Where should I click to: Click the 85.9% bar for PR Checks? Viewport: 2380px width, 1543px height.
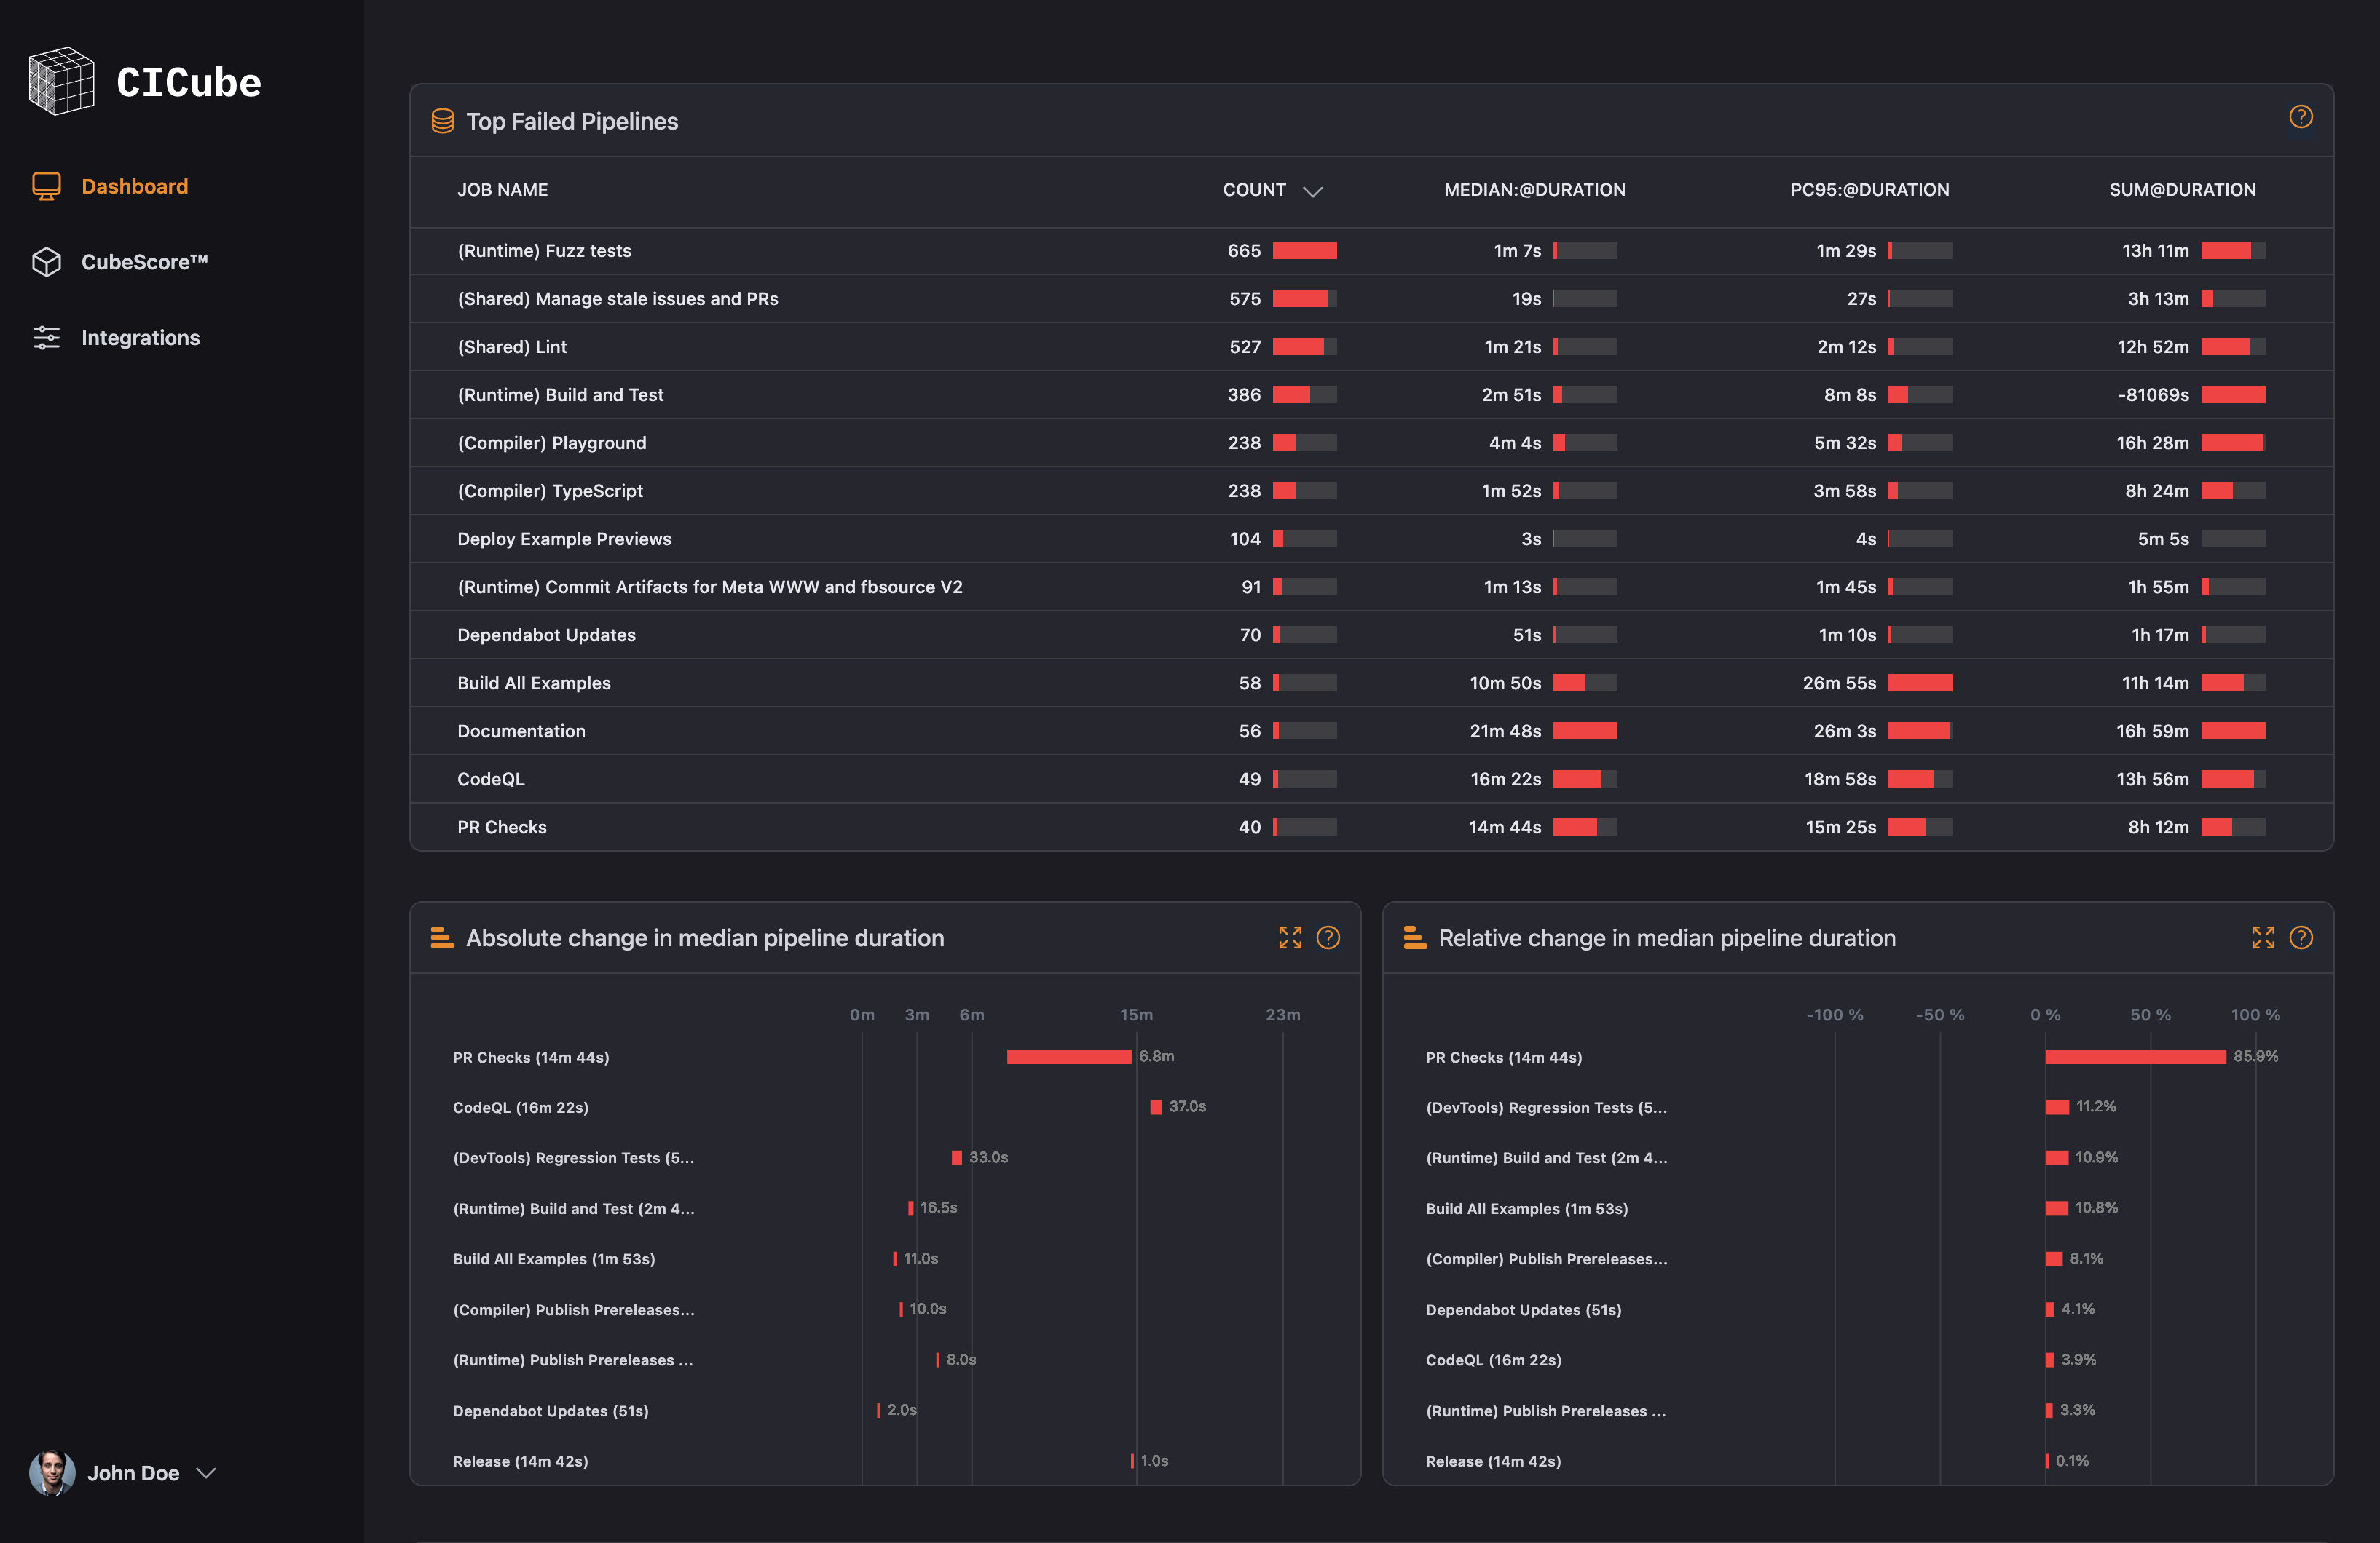click(x=2136, y=1056)
